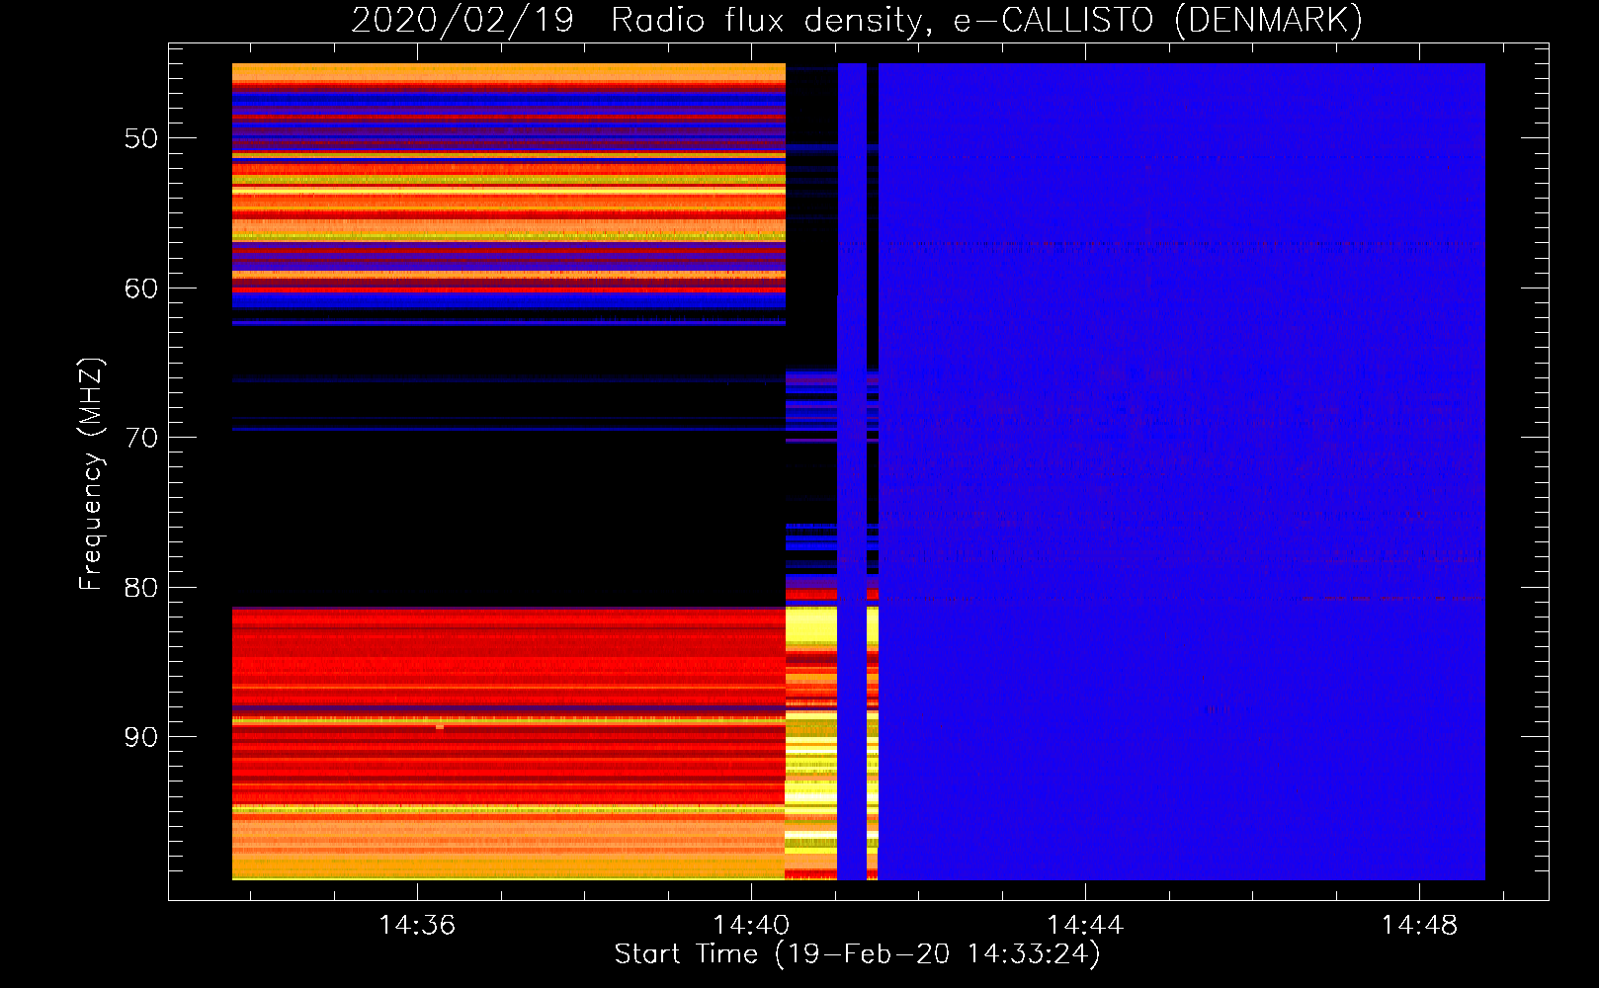Click the 90 frequency tick label
The width and height of the screenshot is (1599, 988).
click(x=141, y=737)
